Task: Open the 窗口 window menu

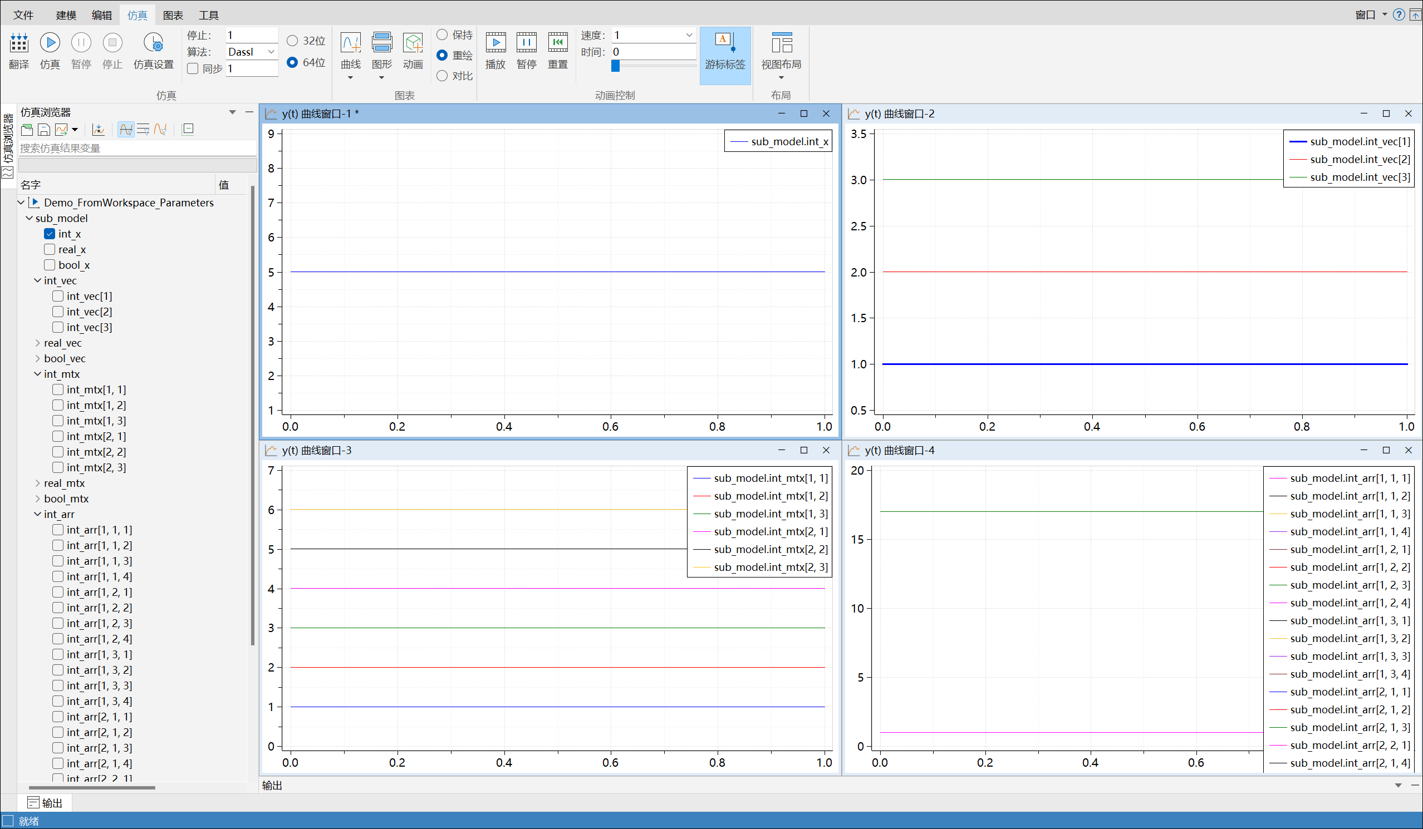Action: (1371, 14)
